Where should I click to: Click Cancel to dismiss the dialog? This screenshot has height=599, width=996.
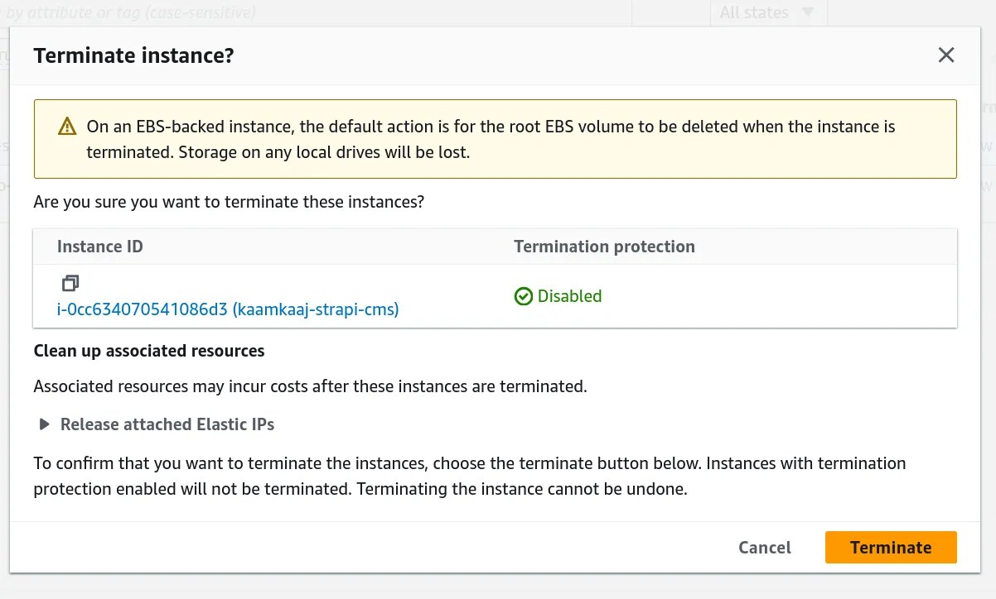(x=763, y=547)
